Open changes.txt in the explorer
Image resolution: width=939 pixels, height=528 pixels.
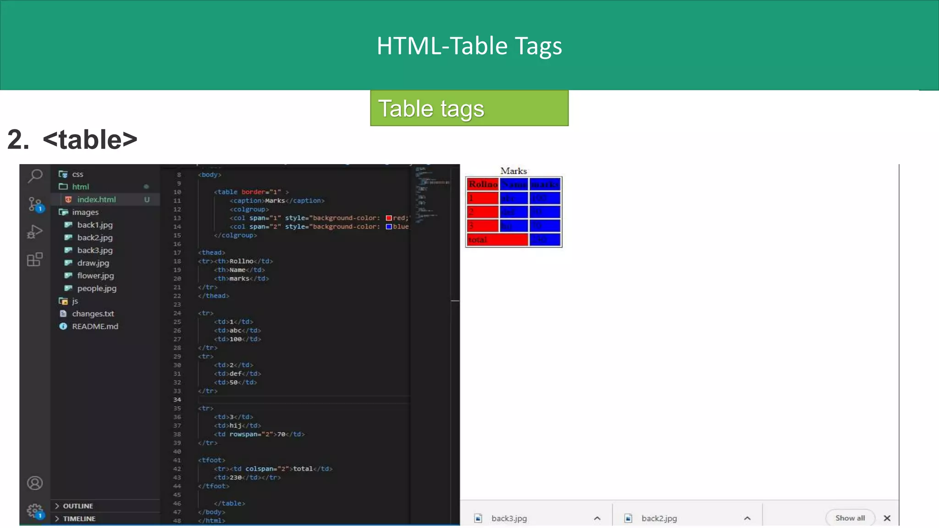tap(93, 313)
